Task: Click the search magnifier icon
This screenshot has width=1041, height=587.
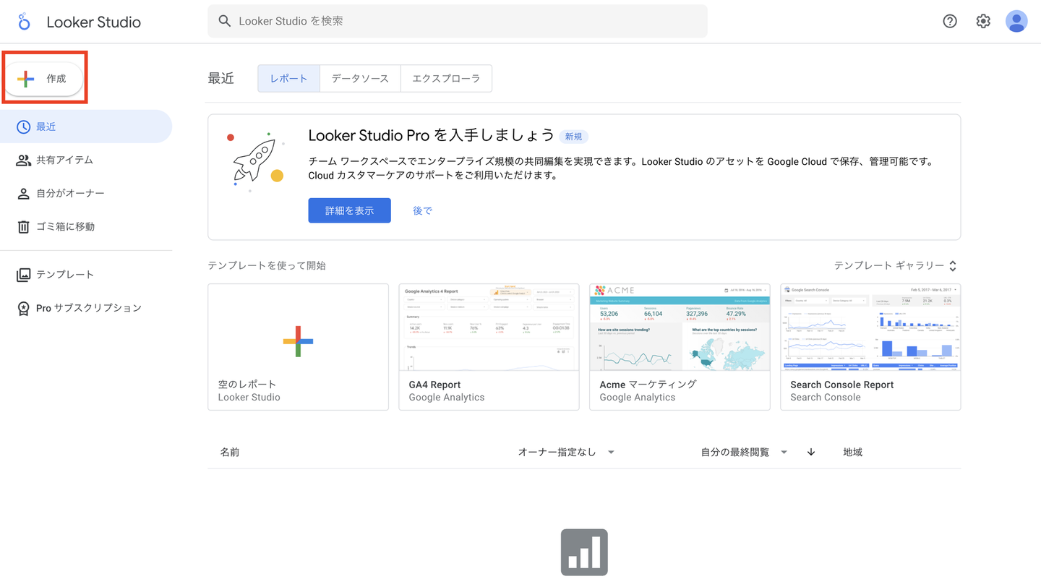Action: point(225,22)
